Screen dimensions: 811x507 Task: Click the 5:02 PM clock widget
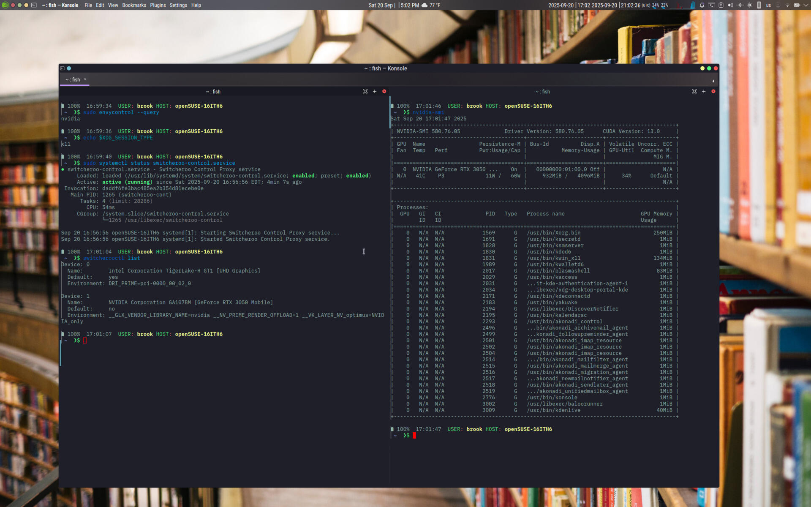point(409,5)
